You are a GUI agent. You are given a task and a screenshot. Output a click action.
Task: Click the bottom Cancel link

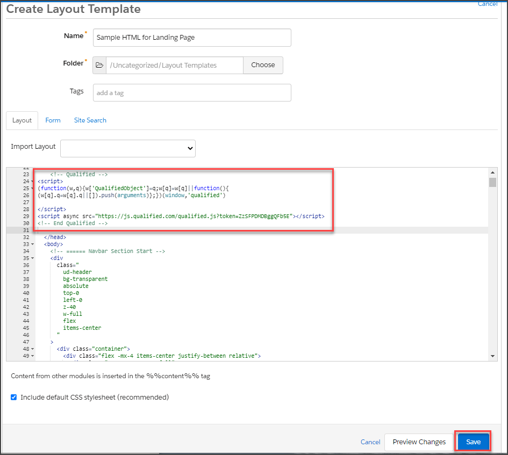coord(370,442)
